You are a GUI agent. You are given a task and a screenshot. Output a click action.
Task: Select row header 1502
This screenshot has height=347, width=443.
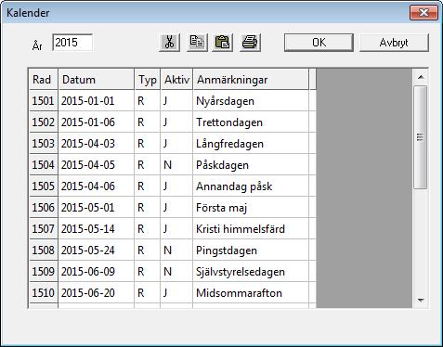tap(44, 122)
